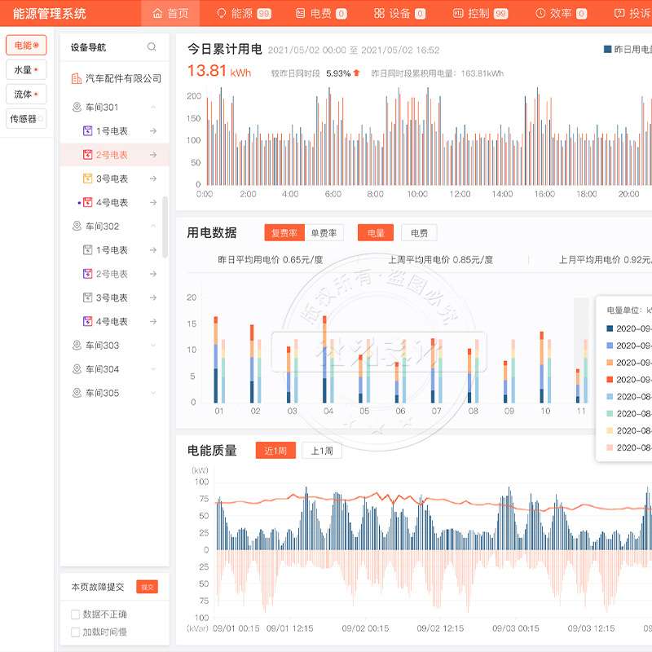652x652 pixels.
Task: Open the 效率 menu
Action: (561, 13)
